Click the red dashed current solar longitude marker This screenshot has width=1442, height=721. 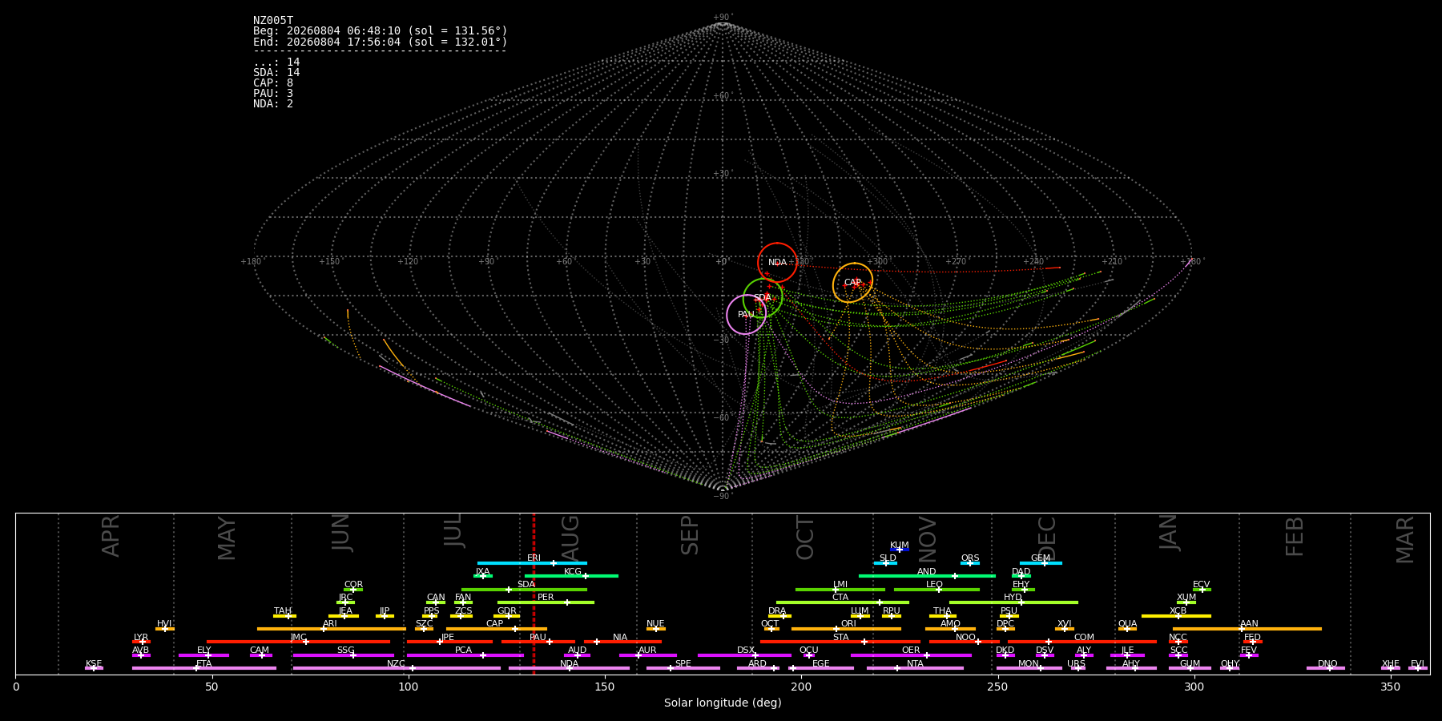534,593
